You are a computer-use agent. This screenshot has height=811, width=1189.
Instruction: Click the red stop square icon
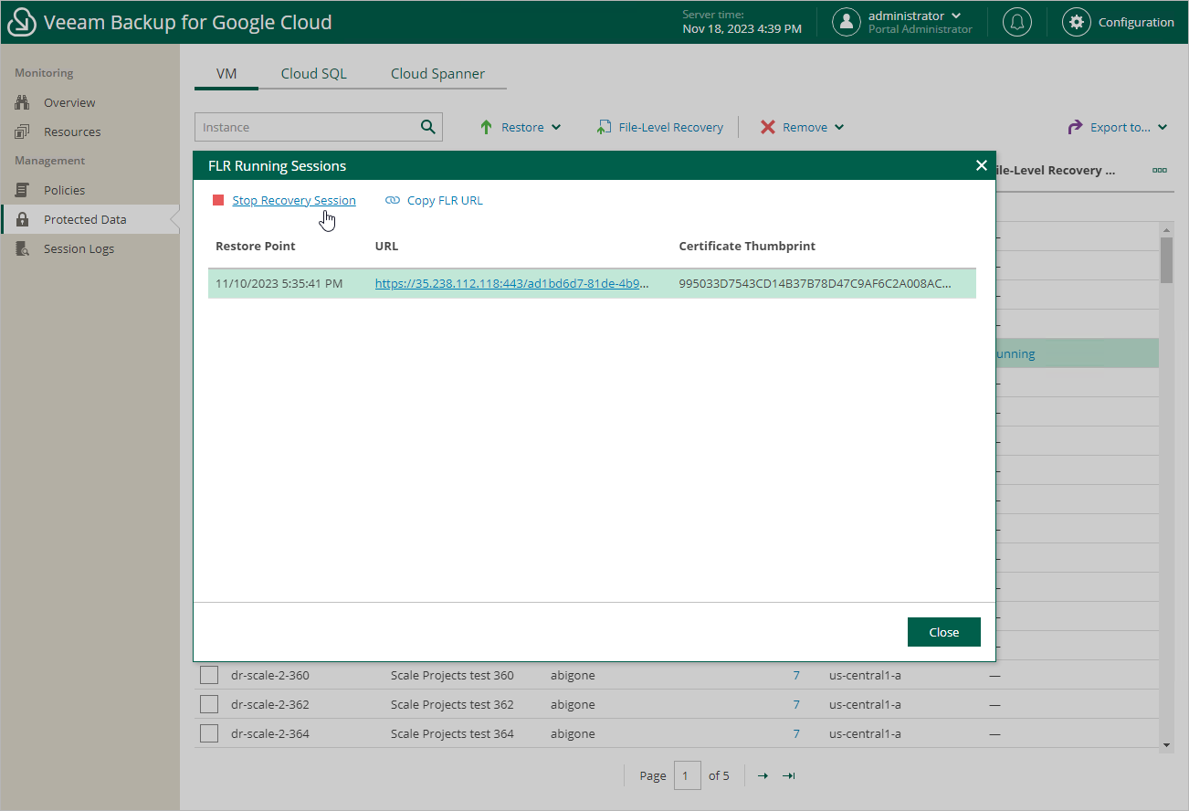pyautogui.click(x=218, y=200)
